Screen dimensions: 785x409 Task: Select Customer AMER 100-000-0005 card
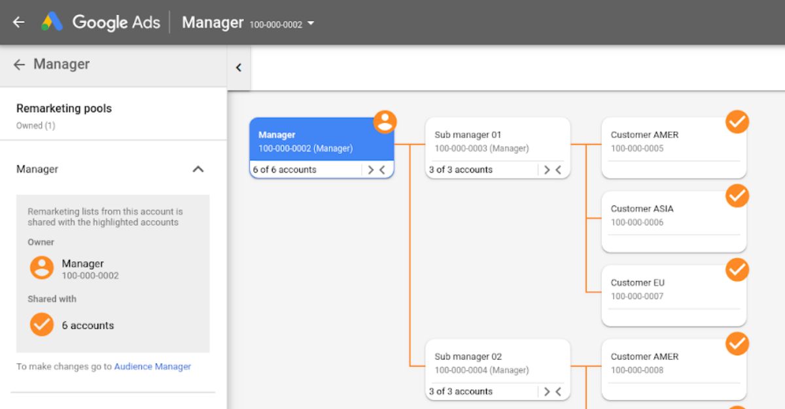[674, 148]
